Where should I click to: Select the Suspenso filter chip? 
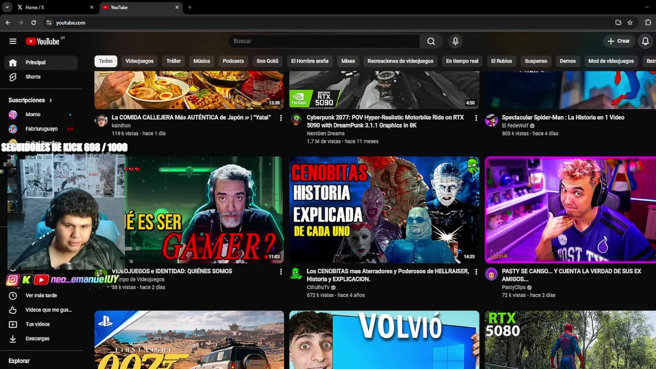pos(536,61)
